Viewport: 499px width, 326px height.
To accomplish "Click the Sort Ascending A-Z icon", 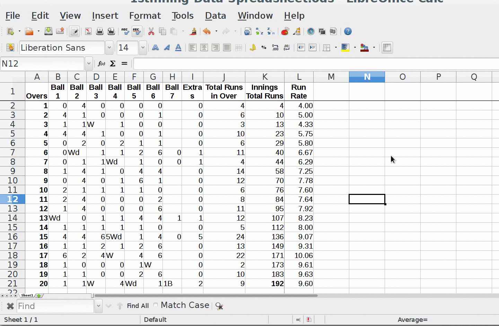I will [x=259, y=32].
